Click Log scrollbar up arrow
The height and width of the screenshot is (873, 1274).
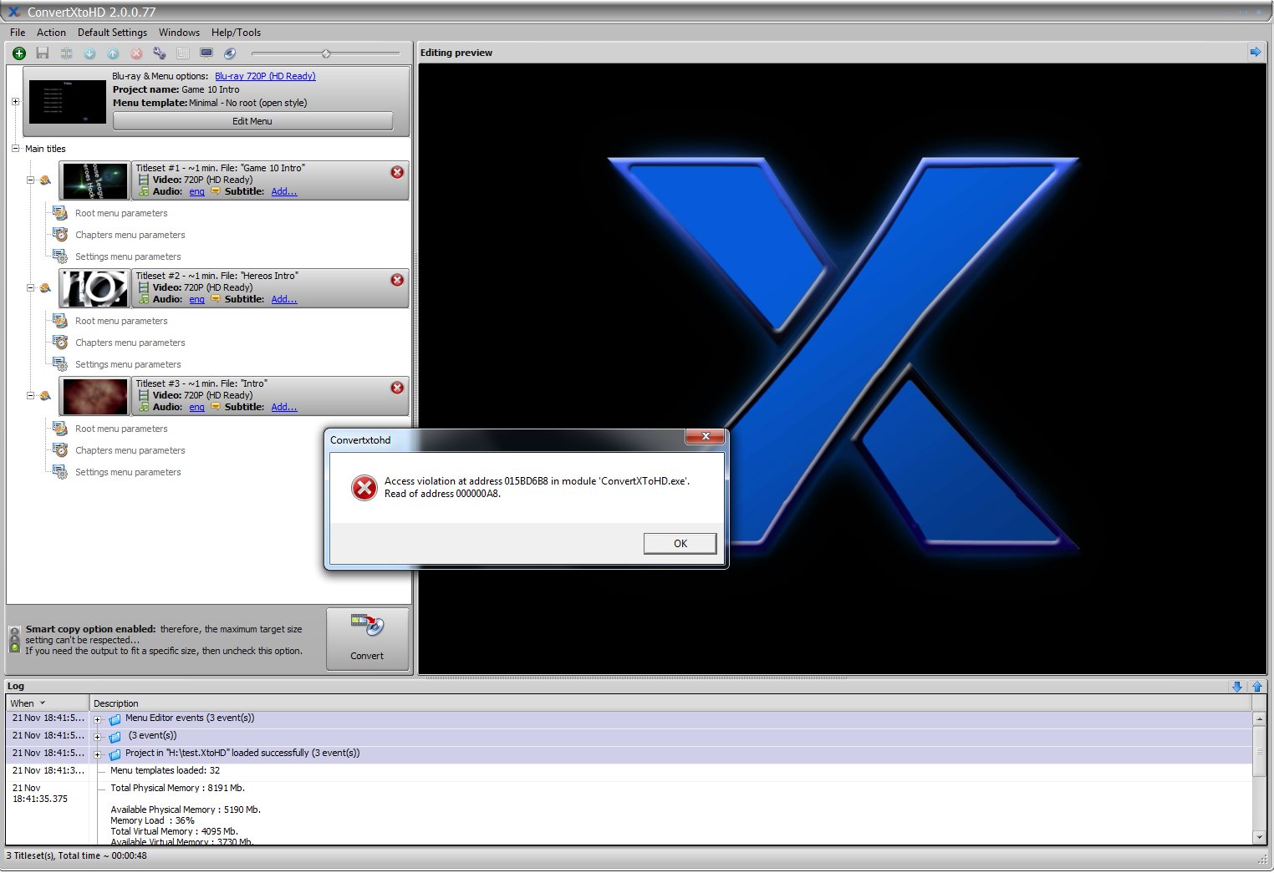[1260, 718]
